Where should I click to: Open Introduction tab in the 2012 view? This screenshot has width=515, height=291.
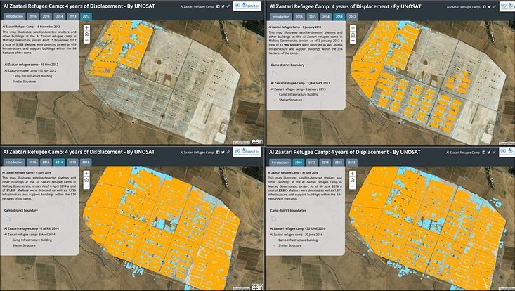coord(15,16)
